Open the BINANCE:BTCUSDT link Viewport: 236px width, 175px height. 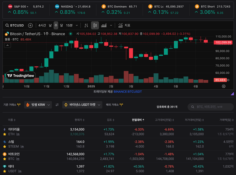tap(128, 92)
